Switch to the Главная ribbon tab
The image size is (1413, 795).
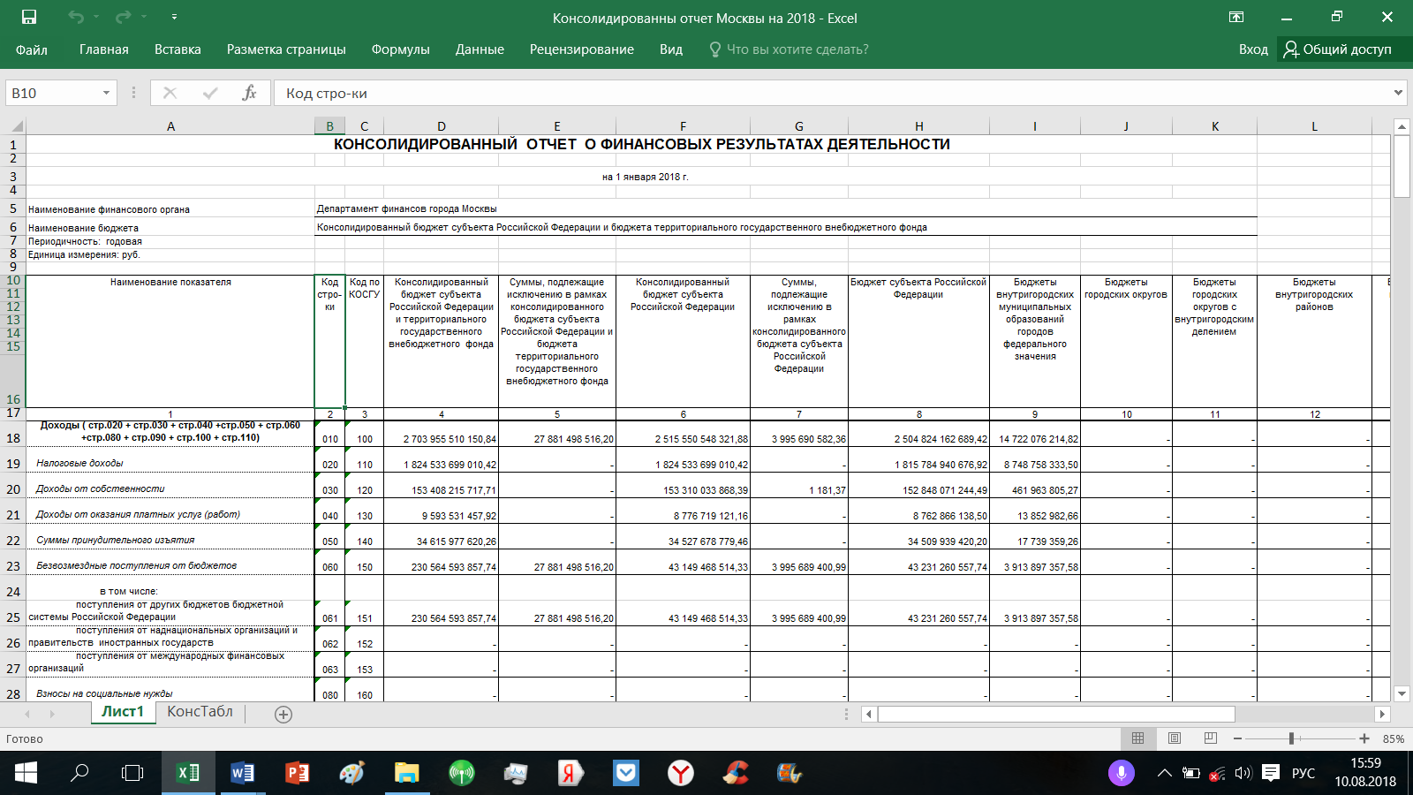(x=104, y=49)
